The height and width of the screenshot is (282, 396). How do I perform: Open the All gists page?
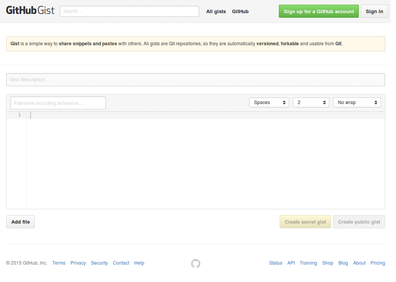pyautogui.click(x=216, y=11)
